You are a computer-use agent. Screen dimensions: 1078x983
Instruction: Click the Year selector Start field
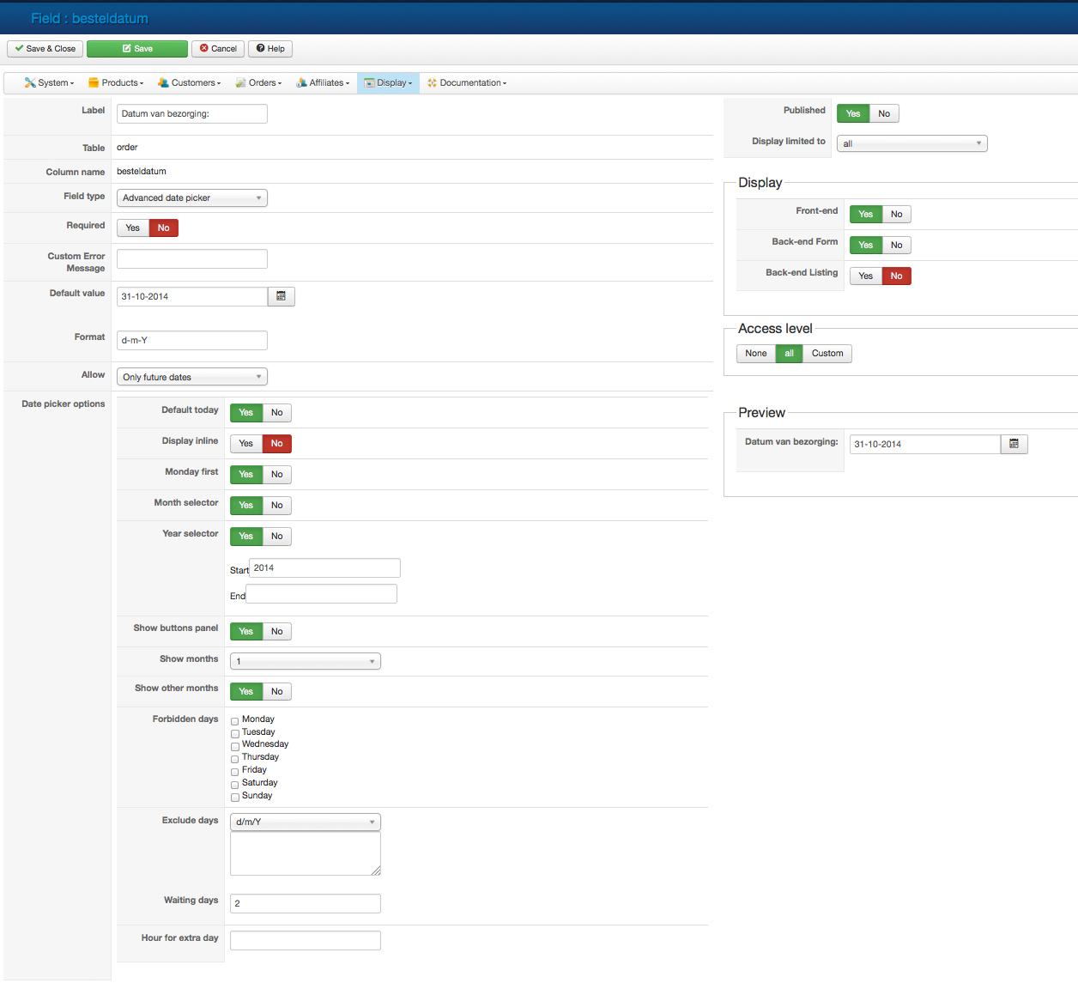tap(324, 567)
